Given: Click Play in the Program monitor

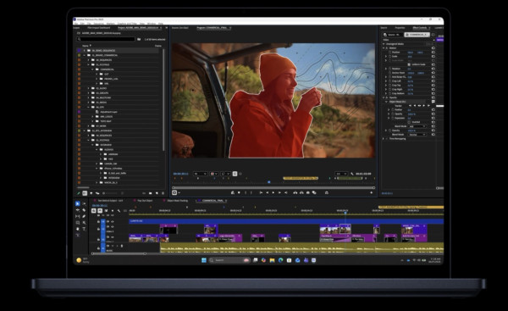Looking at the screenshot, I should point(273,192).
